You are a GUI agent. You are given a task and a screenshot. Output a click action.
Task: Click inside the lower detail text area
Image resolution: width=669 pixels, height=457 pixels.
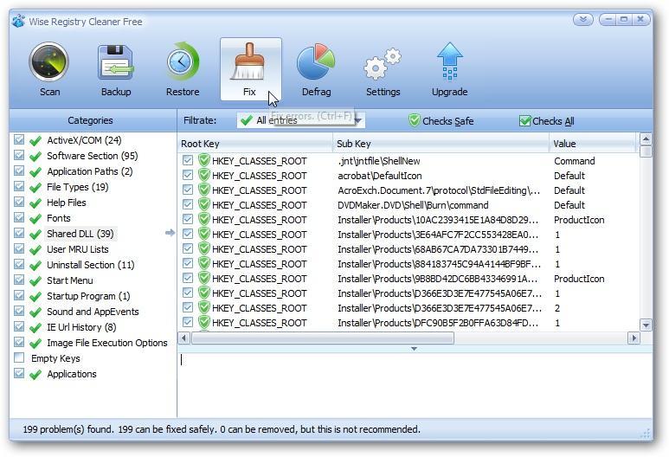click(x=415, y=385)
